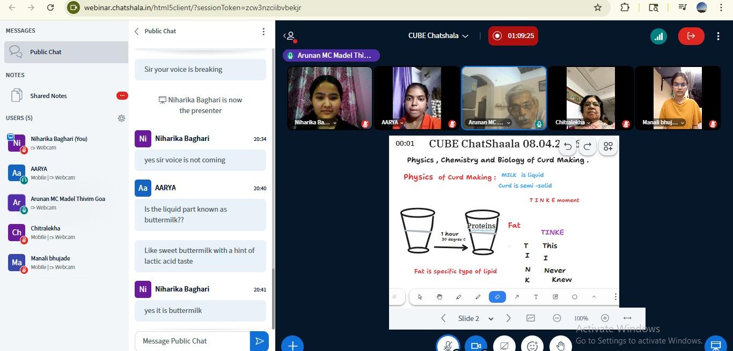The width and height of the screenshot is (733, 351).
Task: Expand more shapes caret in whiteboard toolbar
Action: [594, 297]
